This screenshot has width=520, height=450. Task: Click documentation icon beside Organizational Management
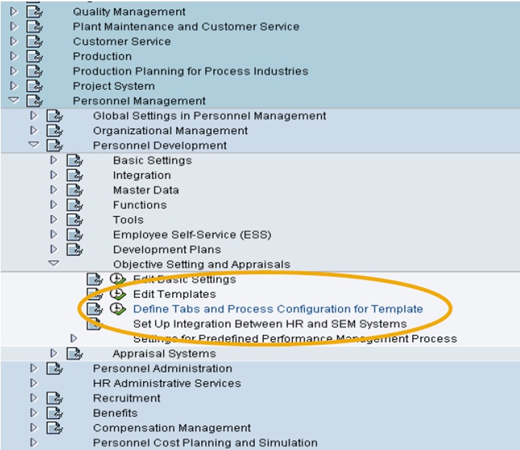pyautogui.click(x=55, y=130)
